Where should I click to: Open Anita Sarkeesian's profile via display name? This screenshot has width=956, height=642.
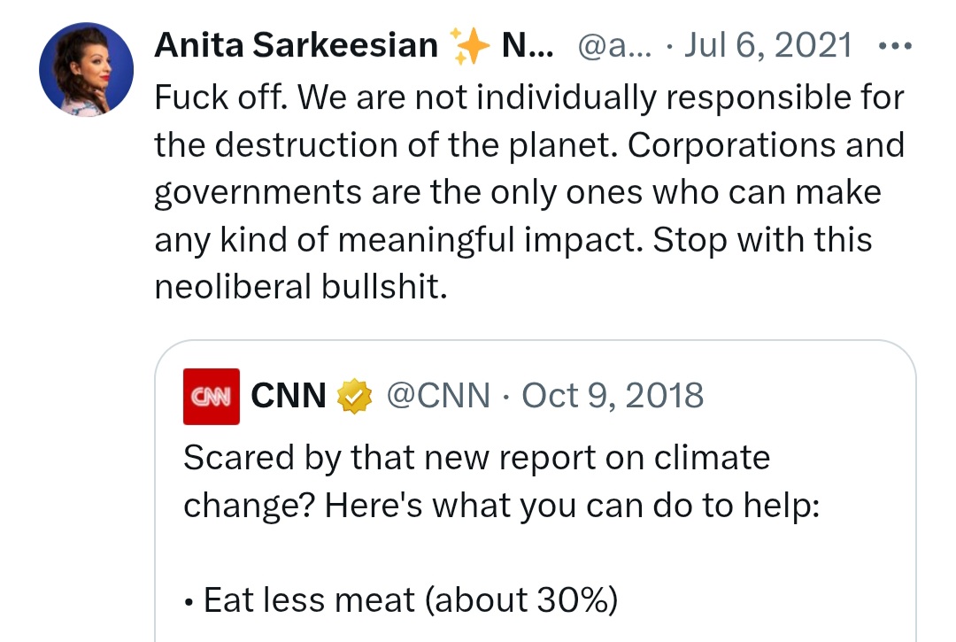(296, 45)
